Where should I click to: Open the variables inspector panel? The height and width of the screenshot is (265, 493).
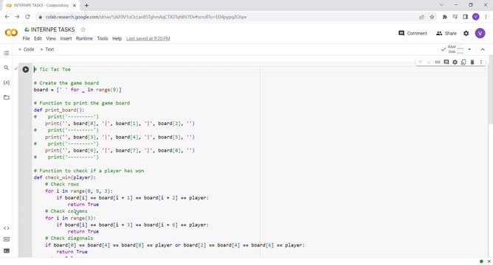coord(7,82)
